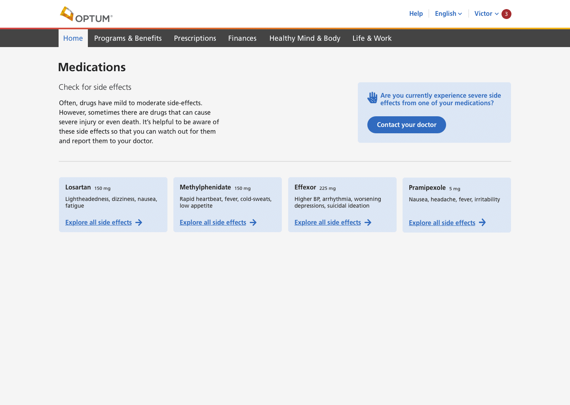Screen dimensions: 570x405
Task: Open the Victor account menu
Action: [x=486, y=14]
